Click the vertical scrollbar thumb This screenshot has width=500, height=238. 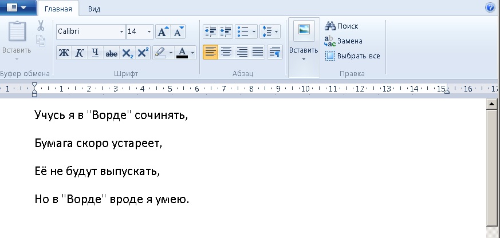point(492,168)
